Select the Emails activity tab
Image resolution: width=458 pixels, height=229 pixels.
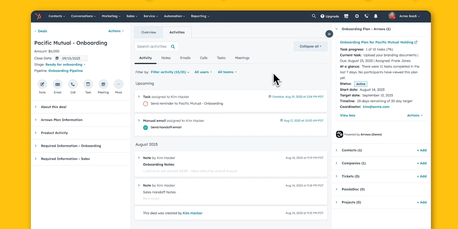pyautogui.click(x=185, y=58)
